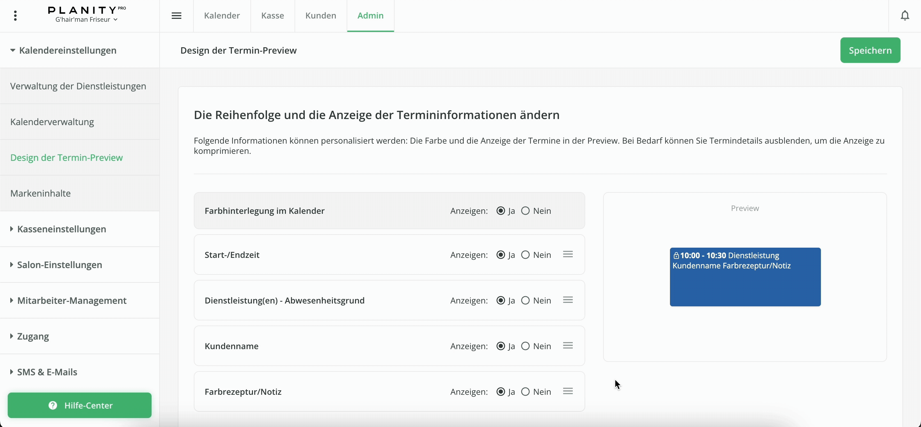
Task: Select Nein for Farbhinterlegung im Kalender
Action: (525, 211)
